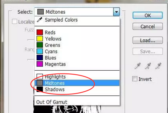Click the OK button

(148, 16)
